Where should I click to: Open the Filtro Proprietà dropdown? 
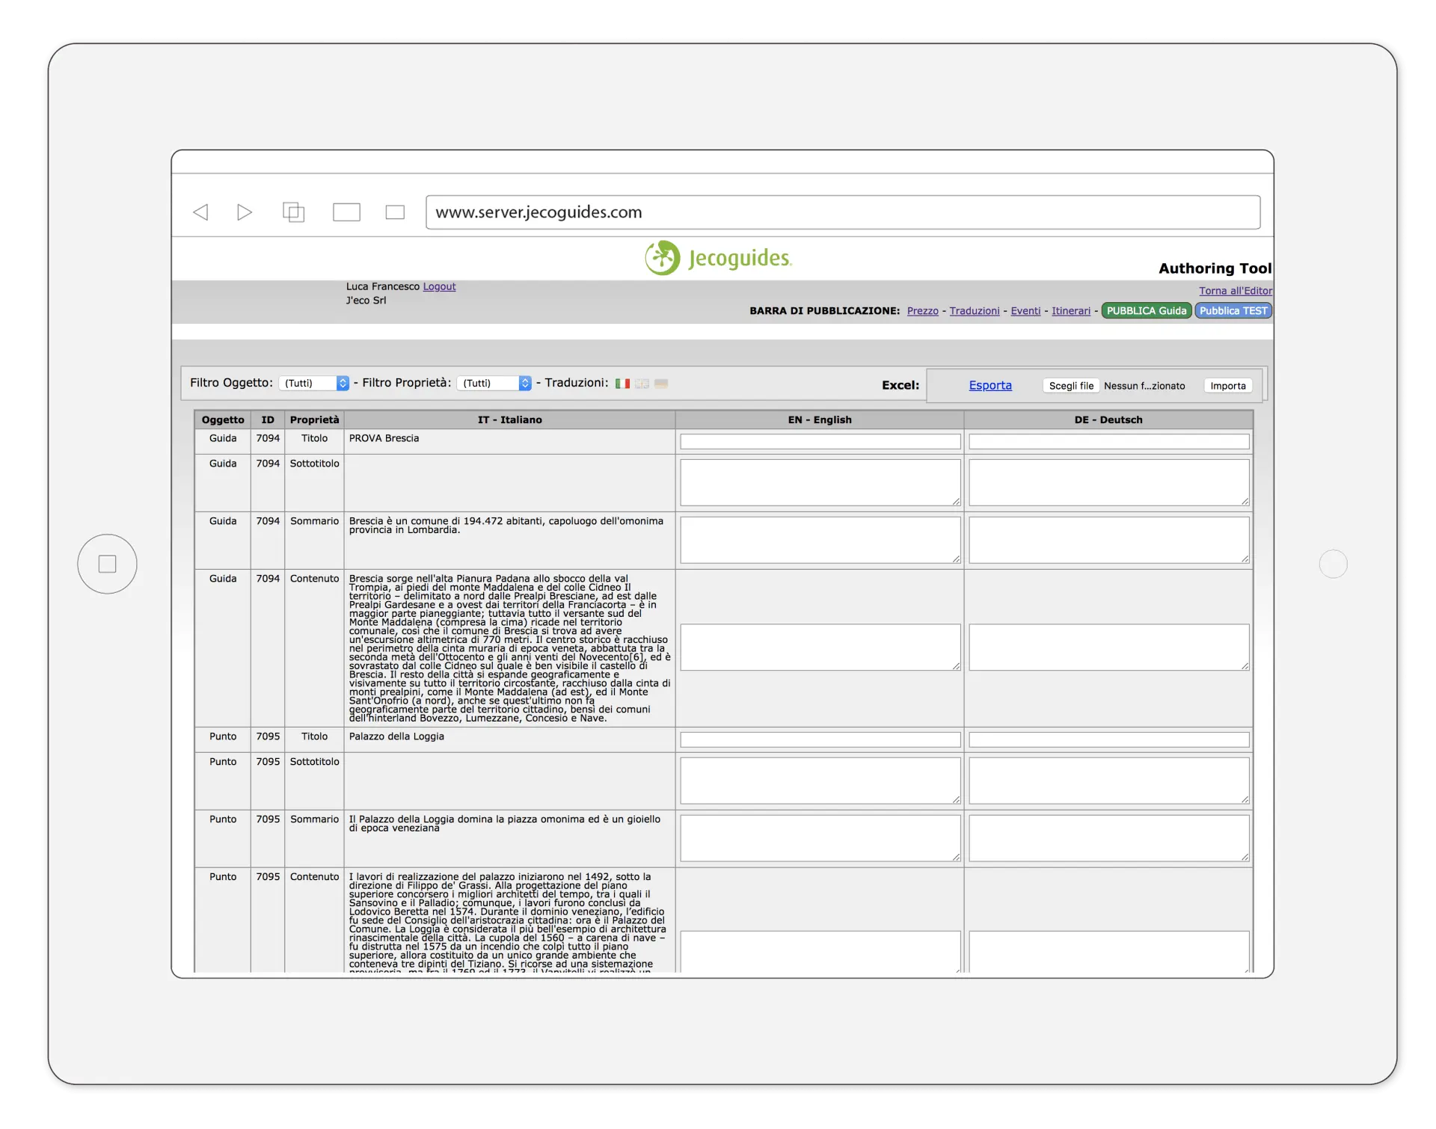point(494,383)
